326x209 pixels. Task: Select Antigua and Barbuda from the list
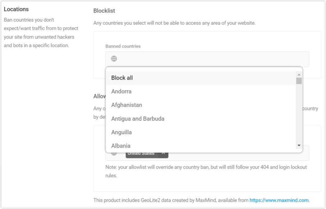point(138,118)
